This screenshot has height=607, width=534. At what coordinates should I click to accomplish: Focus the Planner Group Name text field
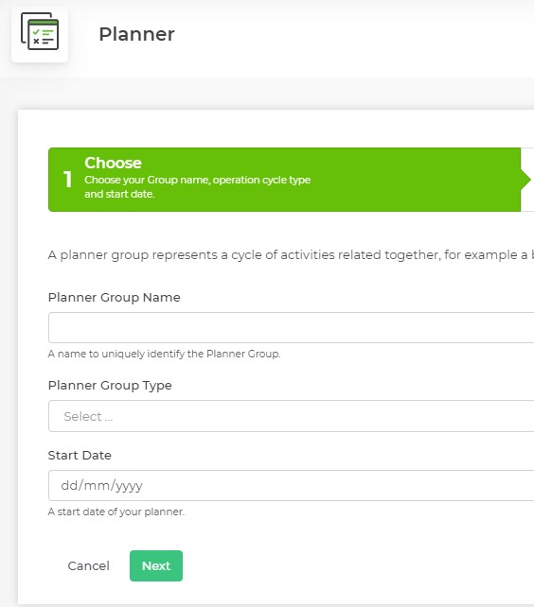[292, 327]
